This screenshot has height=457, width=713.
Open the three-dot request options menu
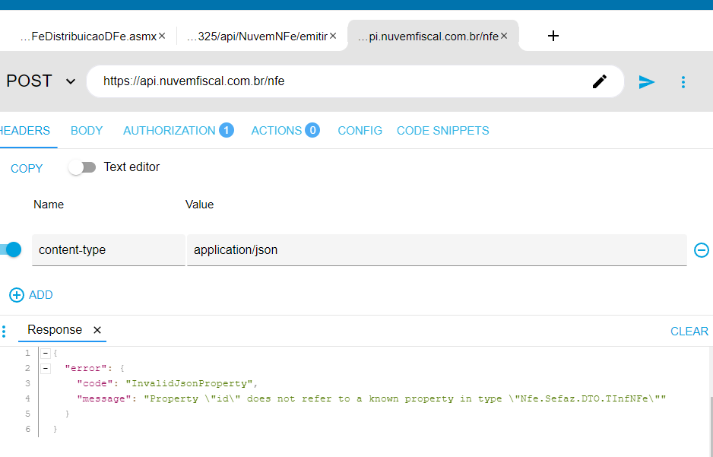(x=683, y=82)
